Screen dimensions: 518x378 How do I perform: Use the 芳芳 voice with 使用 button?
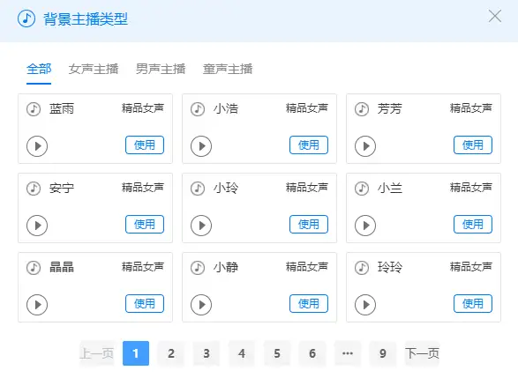(x=473, y=145)
